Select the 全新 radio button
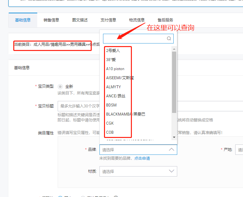Viewport: 243px width, 197px height. coord(60,86)
